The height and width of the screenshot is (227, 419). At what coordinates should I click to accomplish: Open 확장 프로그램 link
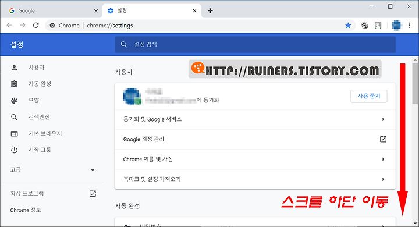(27, 193)
